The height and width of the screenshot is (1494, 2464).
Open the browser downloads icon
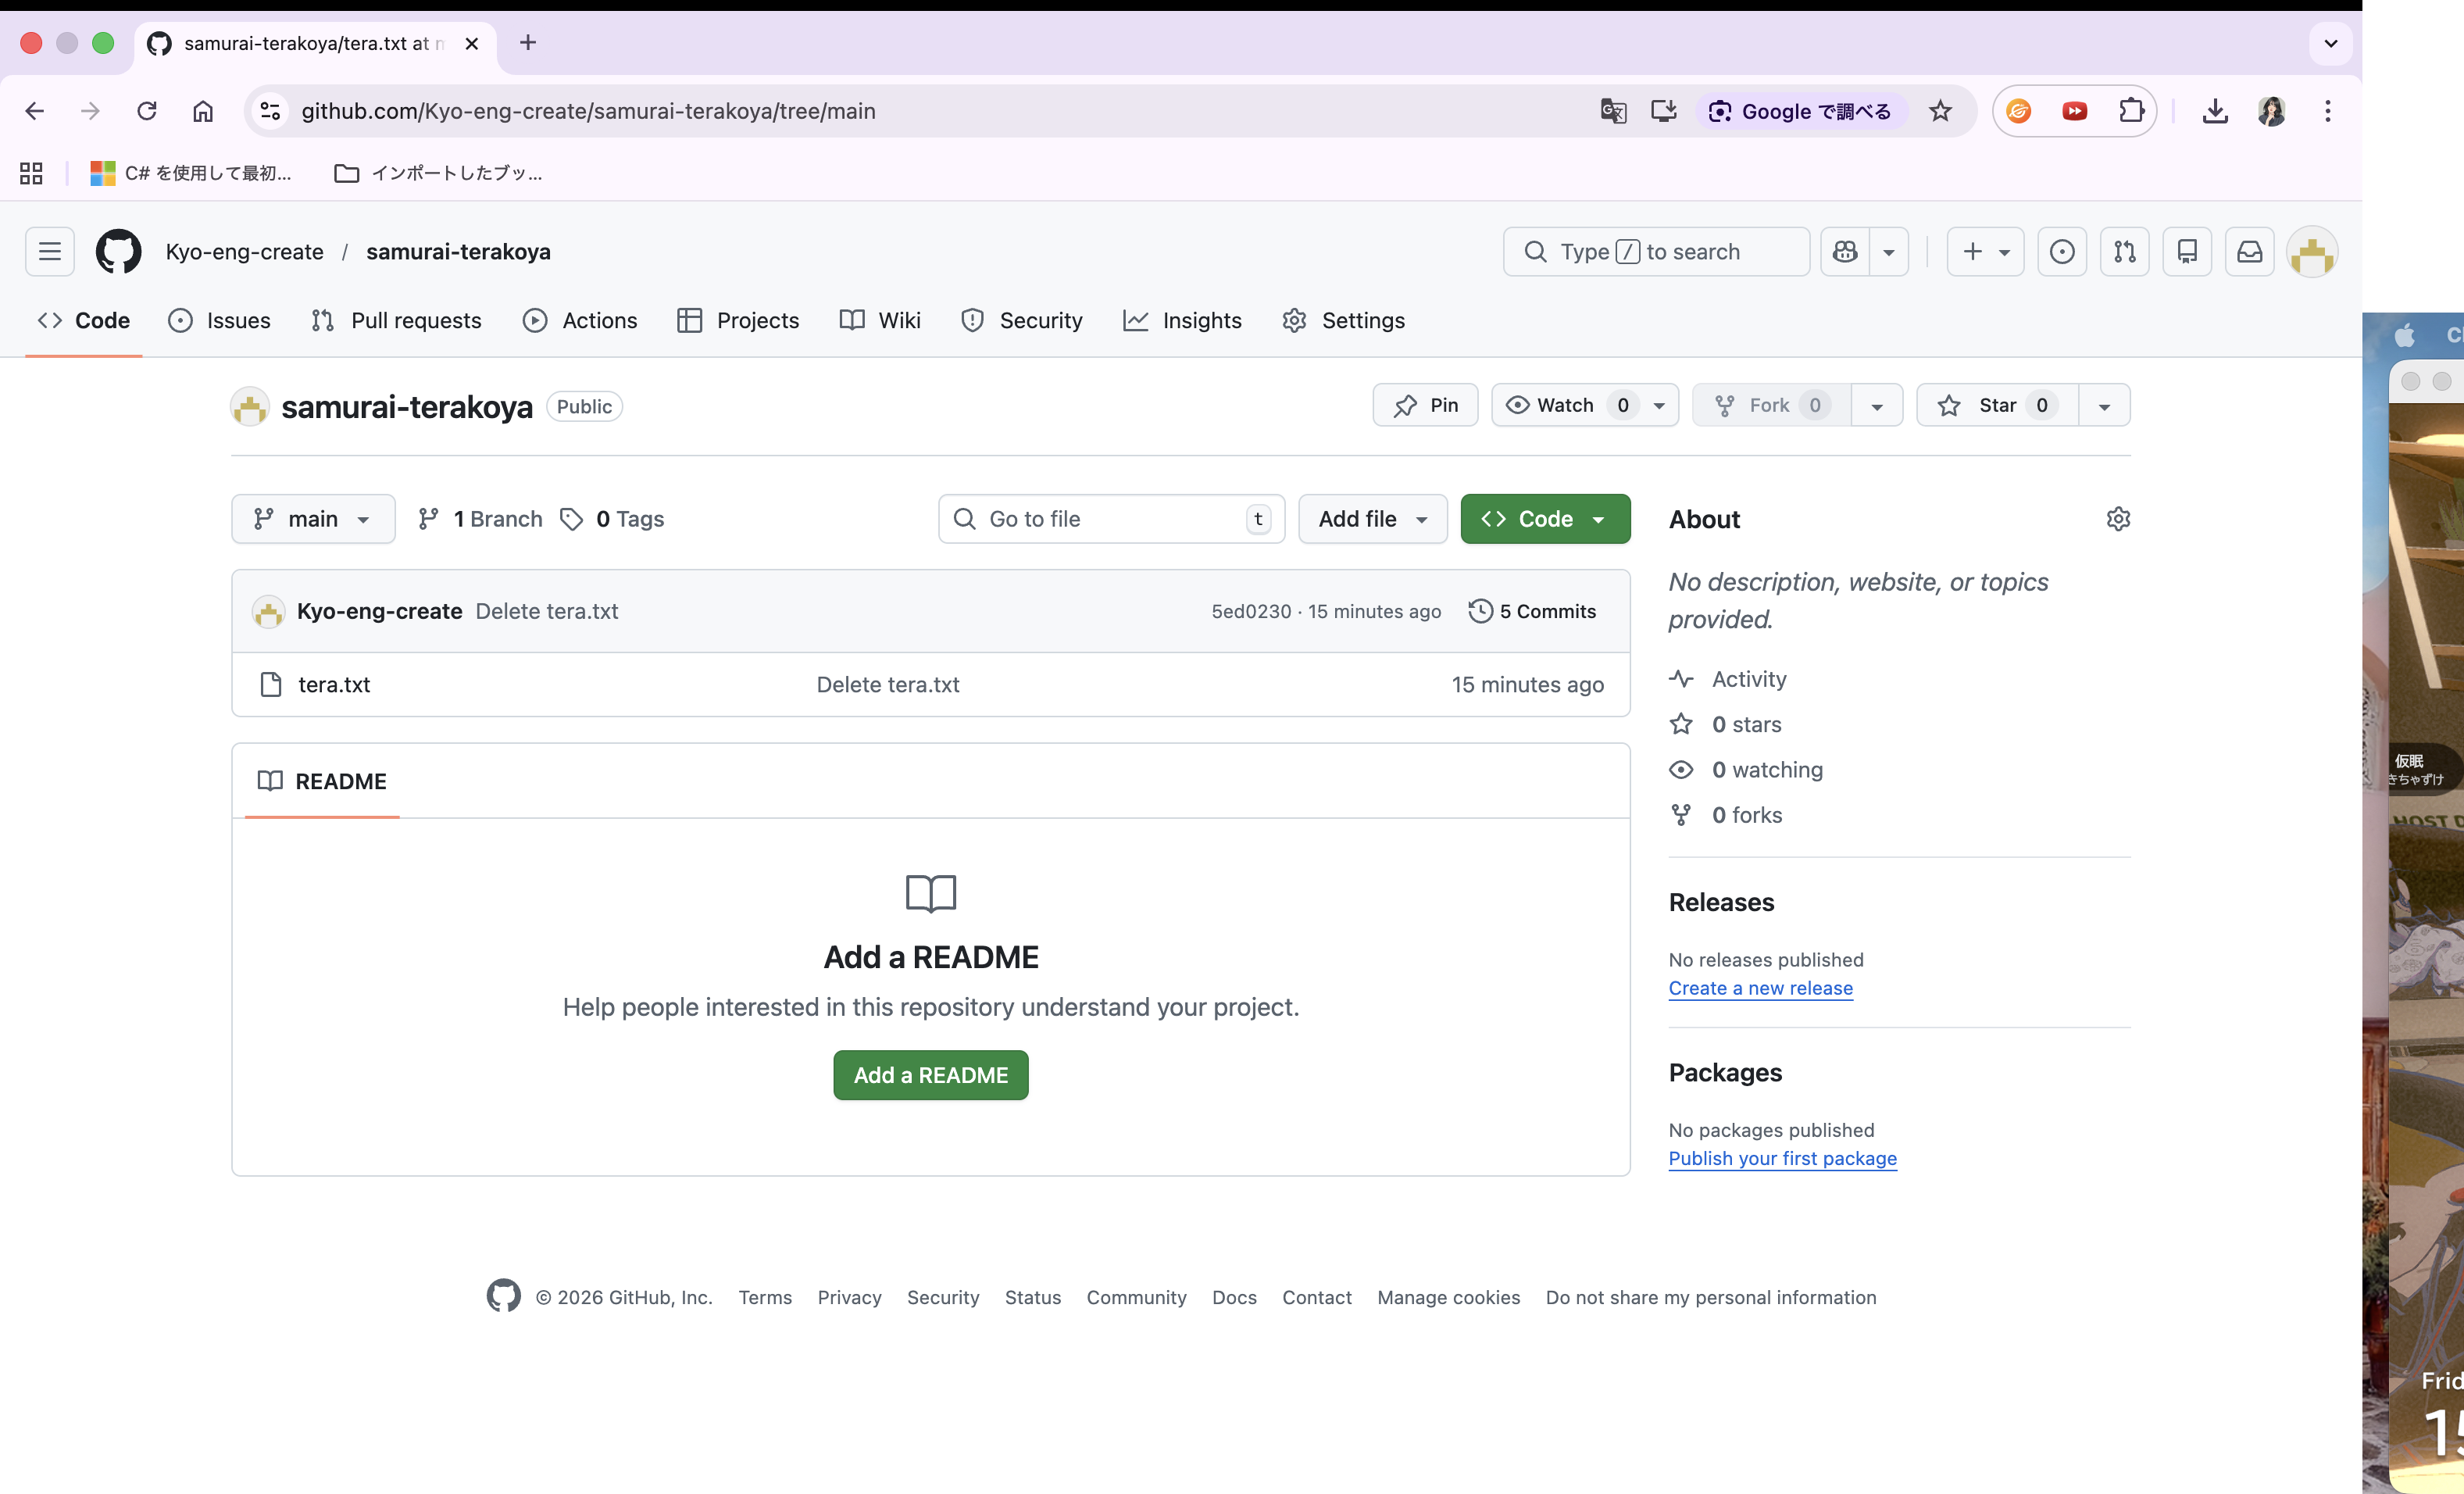(x=2215, y=111)
